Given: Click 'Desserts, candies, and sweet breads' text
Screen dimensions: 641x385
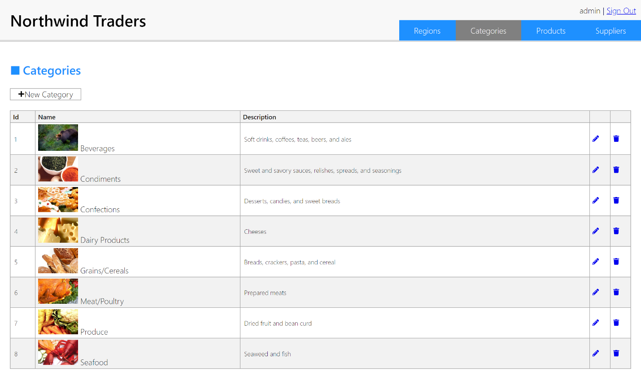Looking at the screenshot, I should (x=292, y=201).
